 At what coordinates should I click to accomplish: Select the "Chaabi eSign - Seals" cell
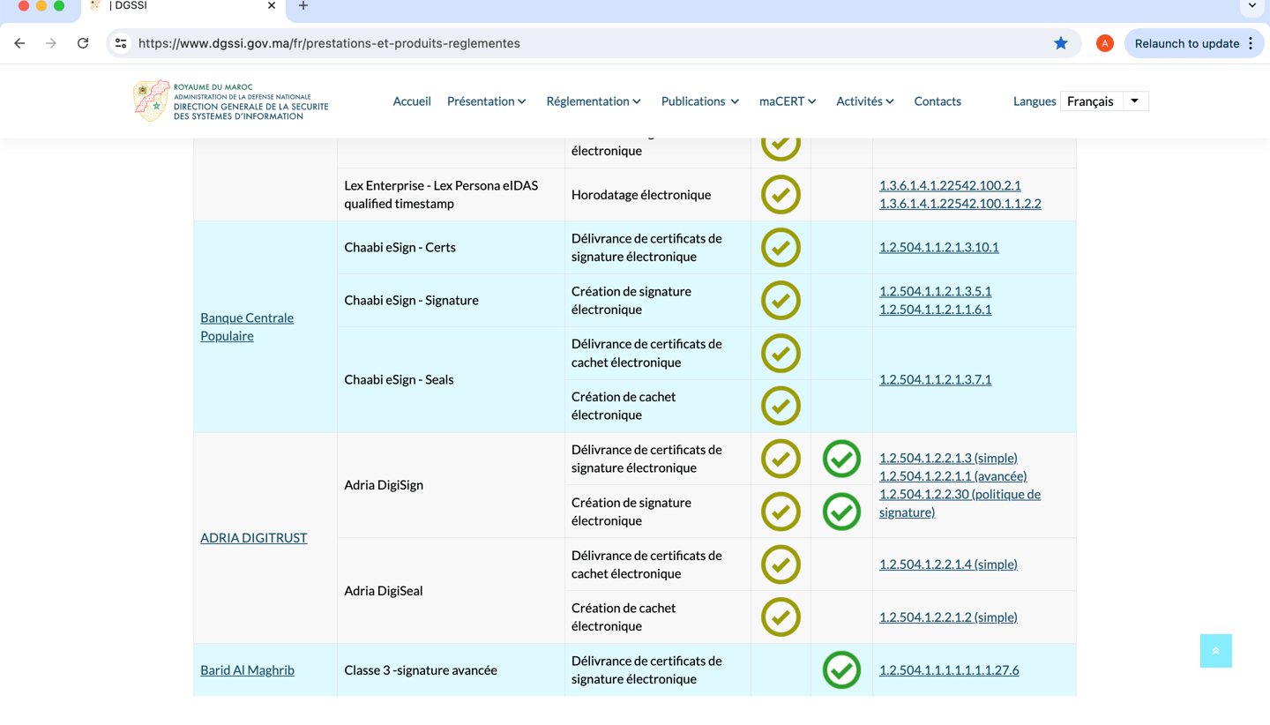[451, 379]
